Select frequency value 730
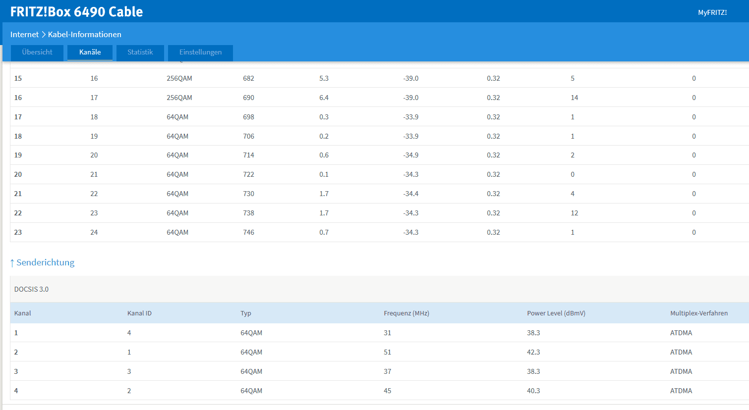The width and height of the screenshot is (749, 410). [248, 194]
